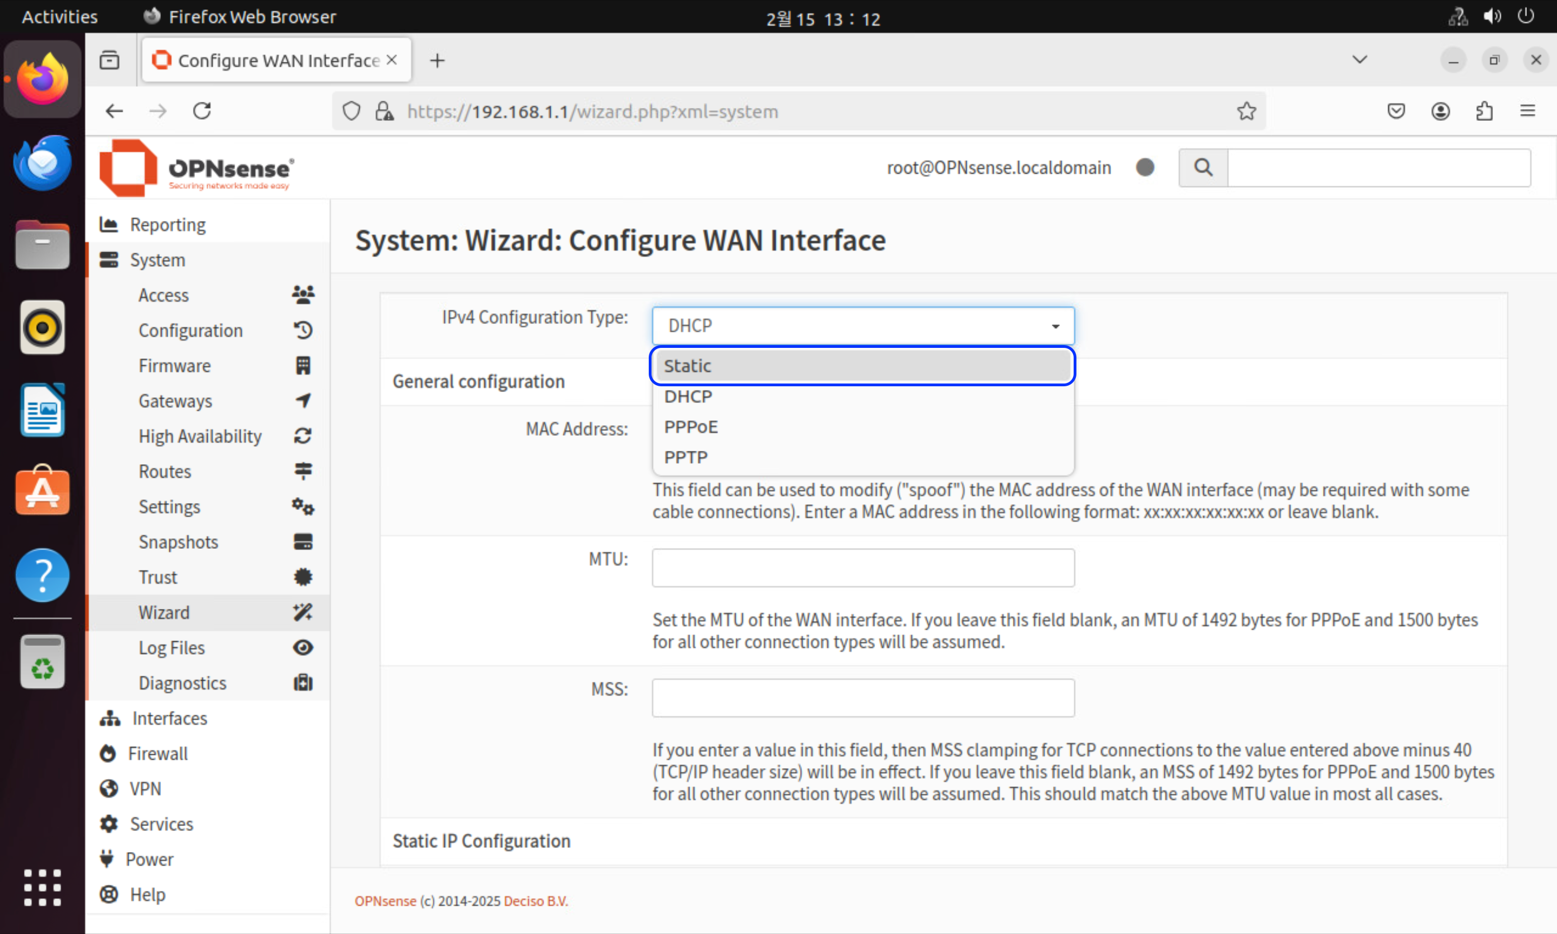Click the Save to Pocket icon
Image resolution: width=1557 pixels, height=934 pixels.
point(1396,111)
